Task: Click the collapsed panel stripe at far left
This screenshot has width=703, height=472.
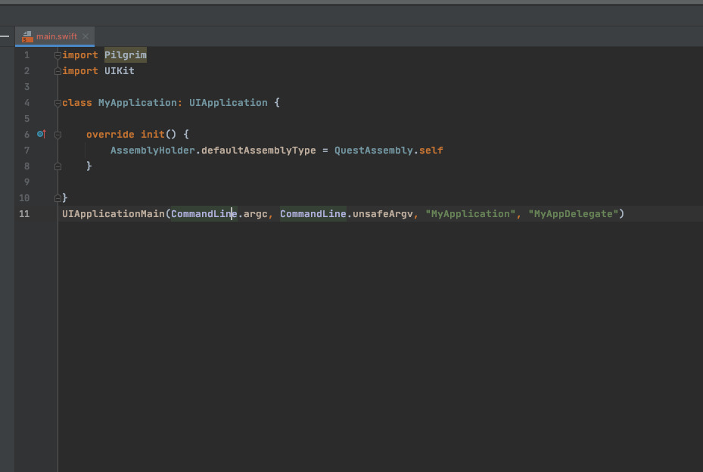Action: pyautogui.click(x=5, y=36)
